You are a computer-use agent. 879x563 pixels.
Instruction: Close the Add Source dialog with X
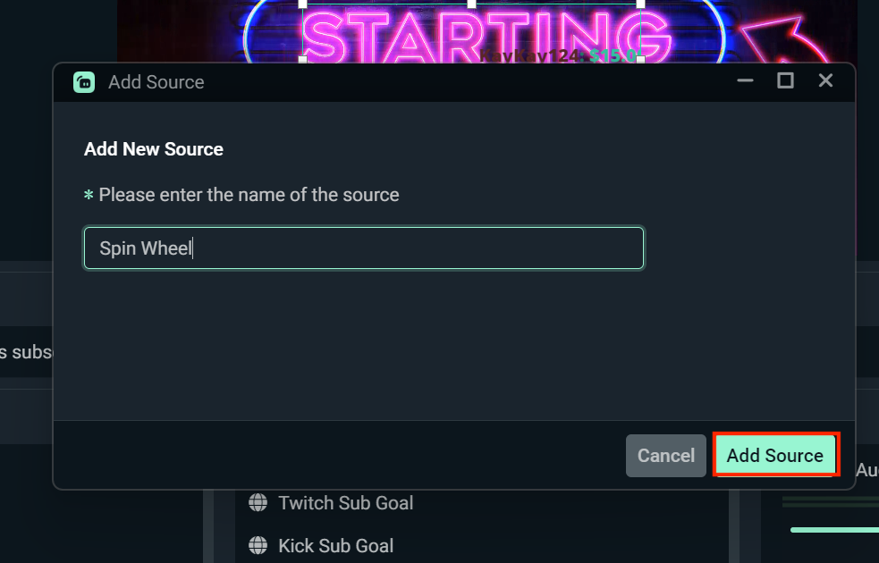coord(825,81)
